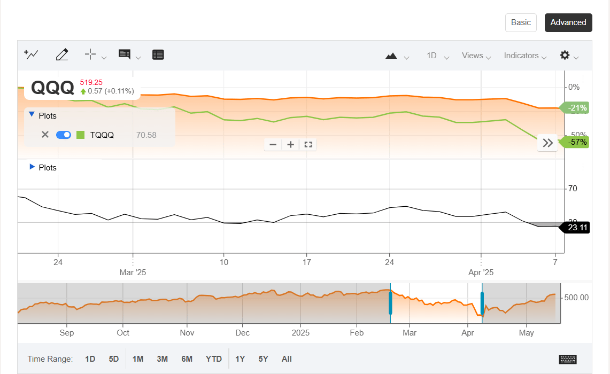Click the 0.57 (+0.11%) change value
Screen dimensions: 610x374
[111, 91]
